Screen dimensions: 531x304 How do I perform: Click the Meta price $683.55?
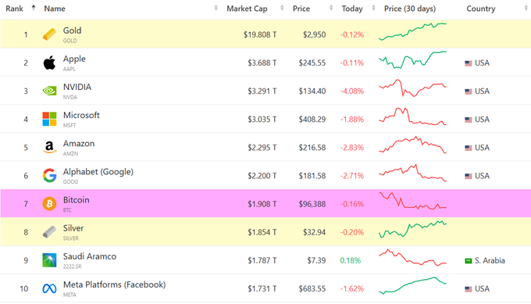(312, 288)
